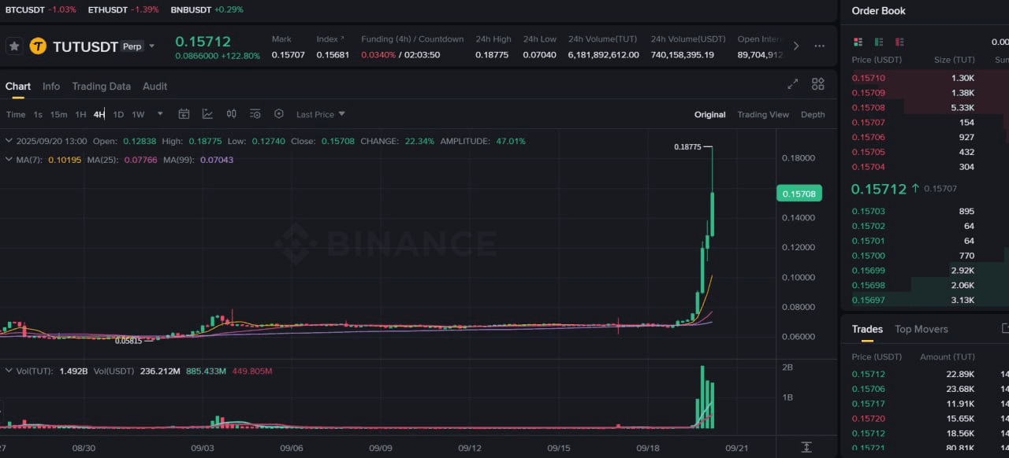Click the Price (USDT) order book column header

pos(877,60)
